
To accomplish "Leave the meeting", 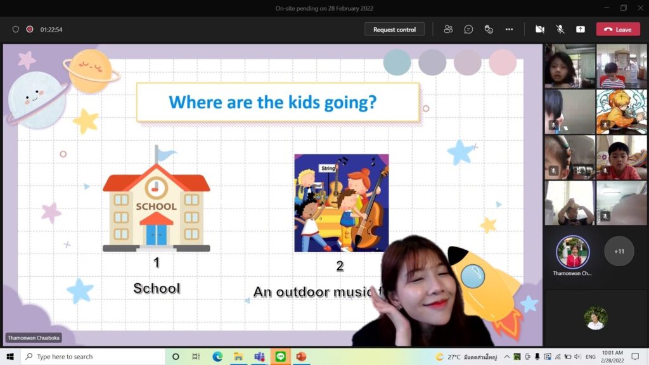I will 618,29.
